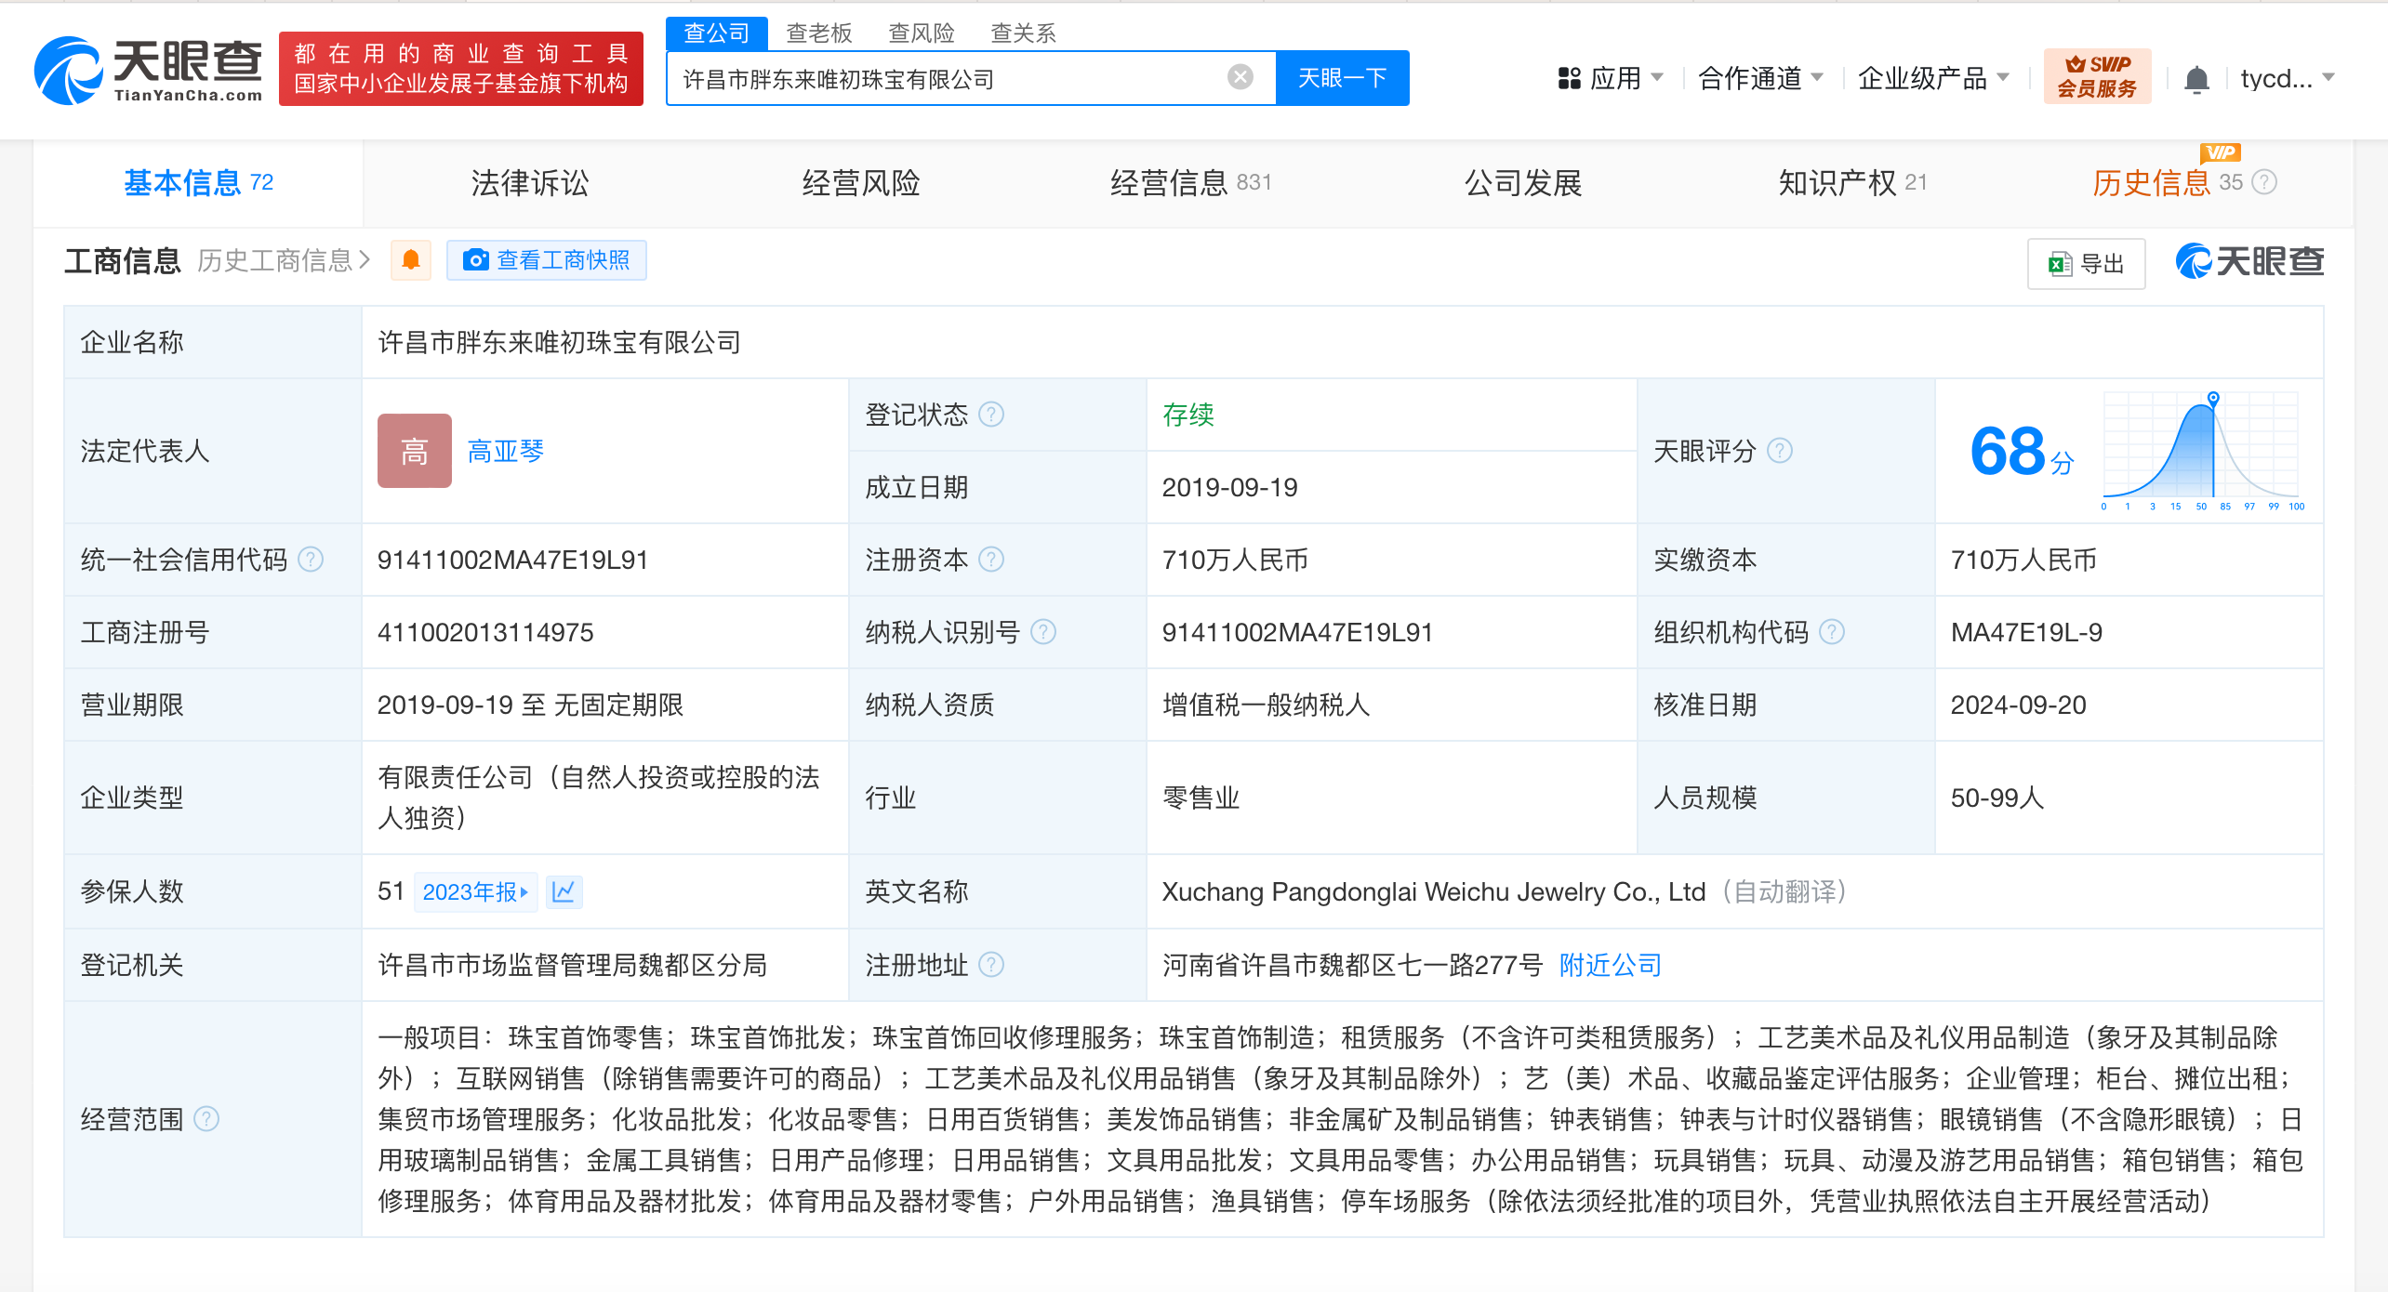Click the 导出 export button
2388x1292 pixels.
[2086, 264]
